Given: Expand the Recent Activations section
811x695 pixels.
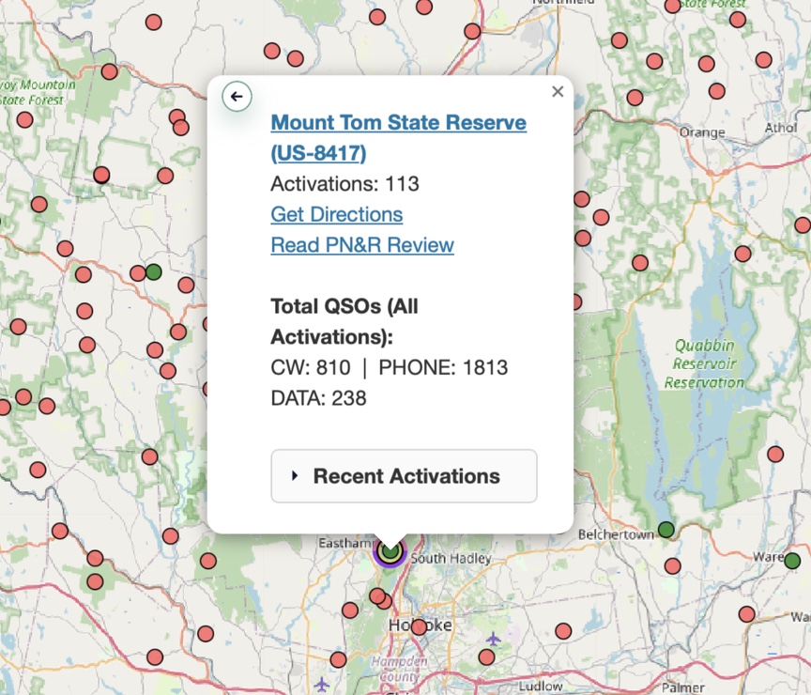Looking at the screenshot, I should pyautogui.click(x=404, y=476).
